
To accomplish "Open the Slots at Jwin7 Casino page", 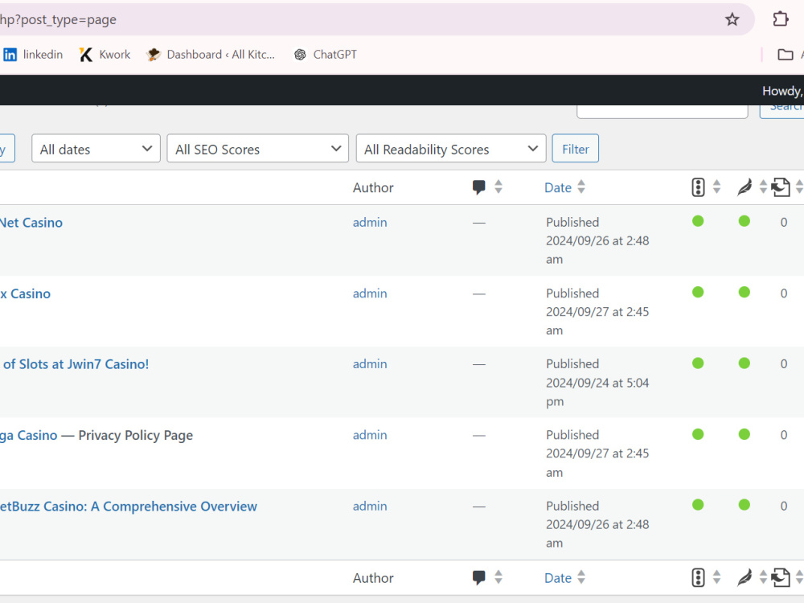I will coord(76,364).
